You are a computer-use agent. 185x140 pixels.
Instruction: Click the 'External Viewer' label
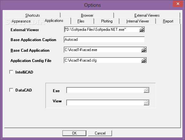click(x=25, y=30)
